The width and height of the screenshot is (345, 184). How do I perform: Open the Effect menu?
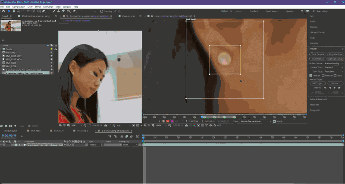tap(38, 7)
